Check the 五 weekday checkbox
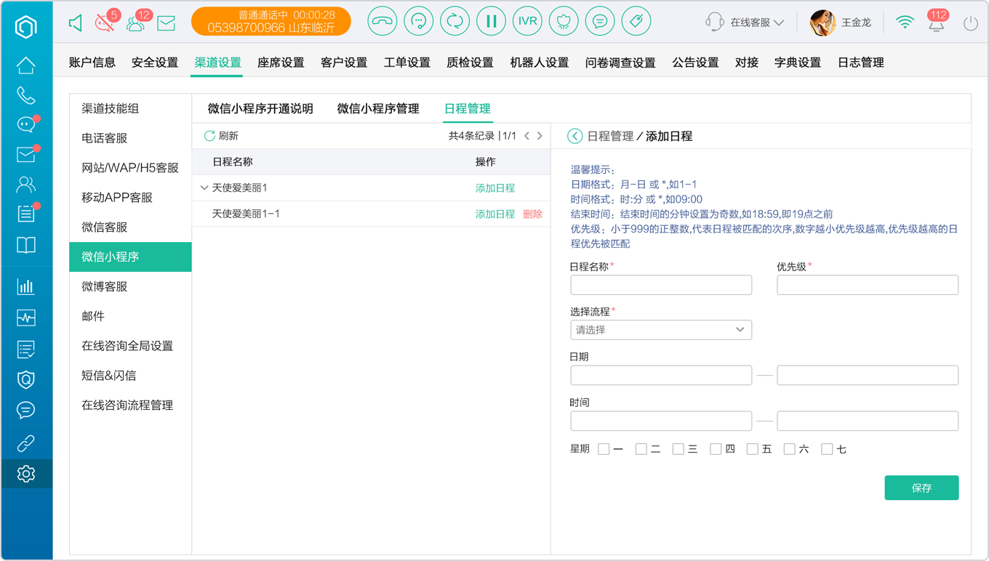Screen dimensions: 989x561 click(753, 449)
